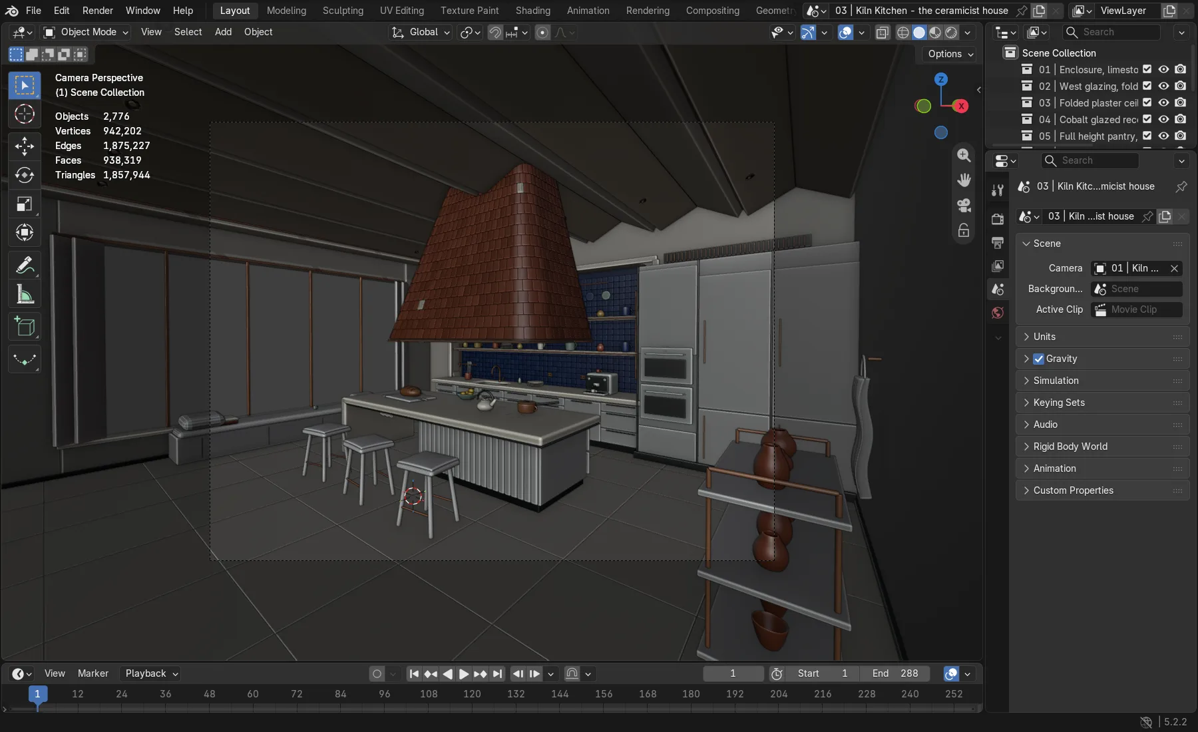1198x732 pixels.
Task: Click the outliner Search field
Action: pyautogui.click(x=1111, y=32)
